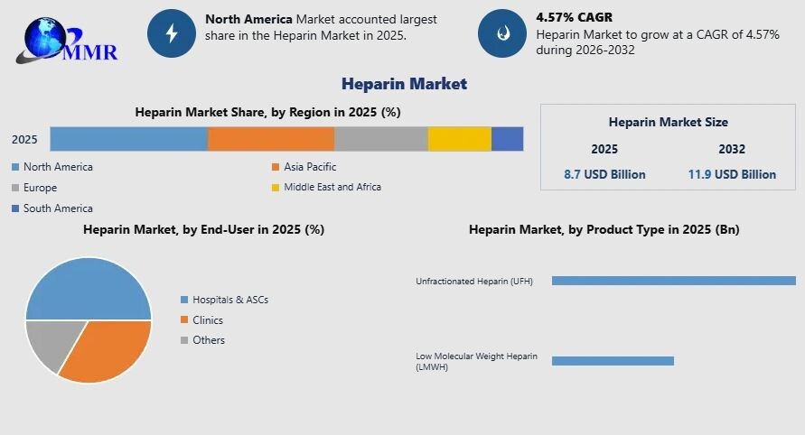Click the Low Molecular Weight Heparin bar
Screen dimensions: 805x435
[x=613, y=361]
